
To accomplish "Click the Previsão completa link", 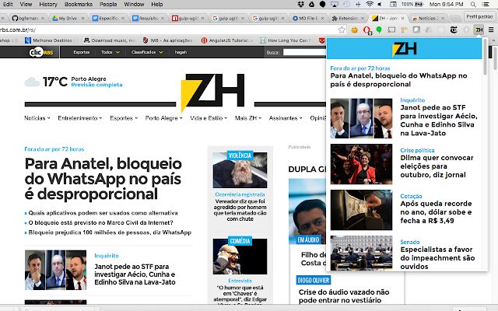I will tap(96, 85).
